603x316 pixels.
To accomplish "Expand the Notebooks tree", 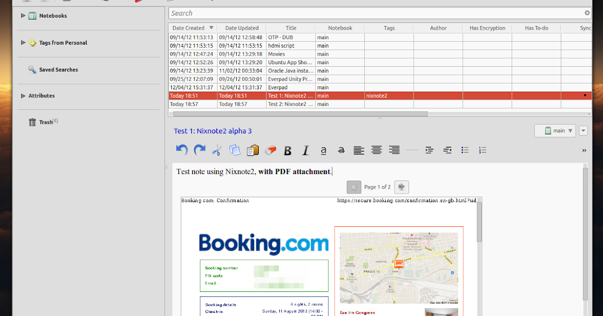I will pos(23,16).
